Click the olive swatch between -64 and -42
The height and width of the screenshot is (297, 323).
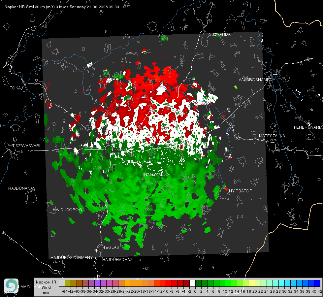click(68, 283)
